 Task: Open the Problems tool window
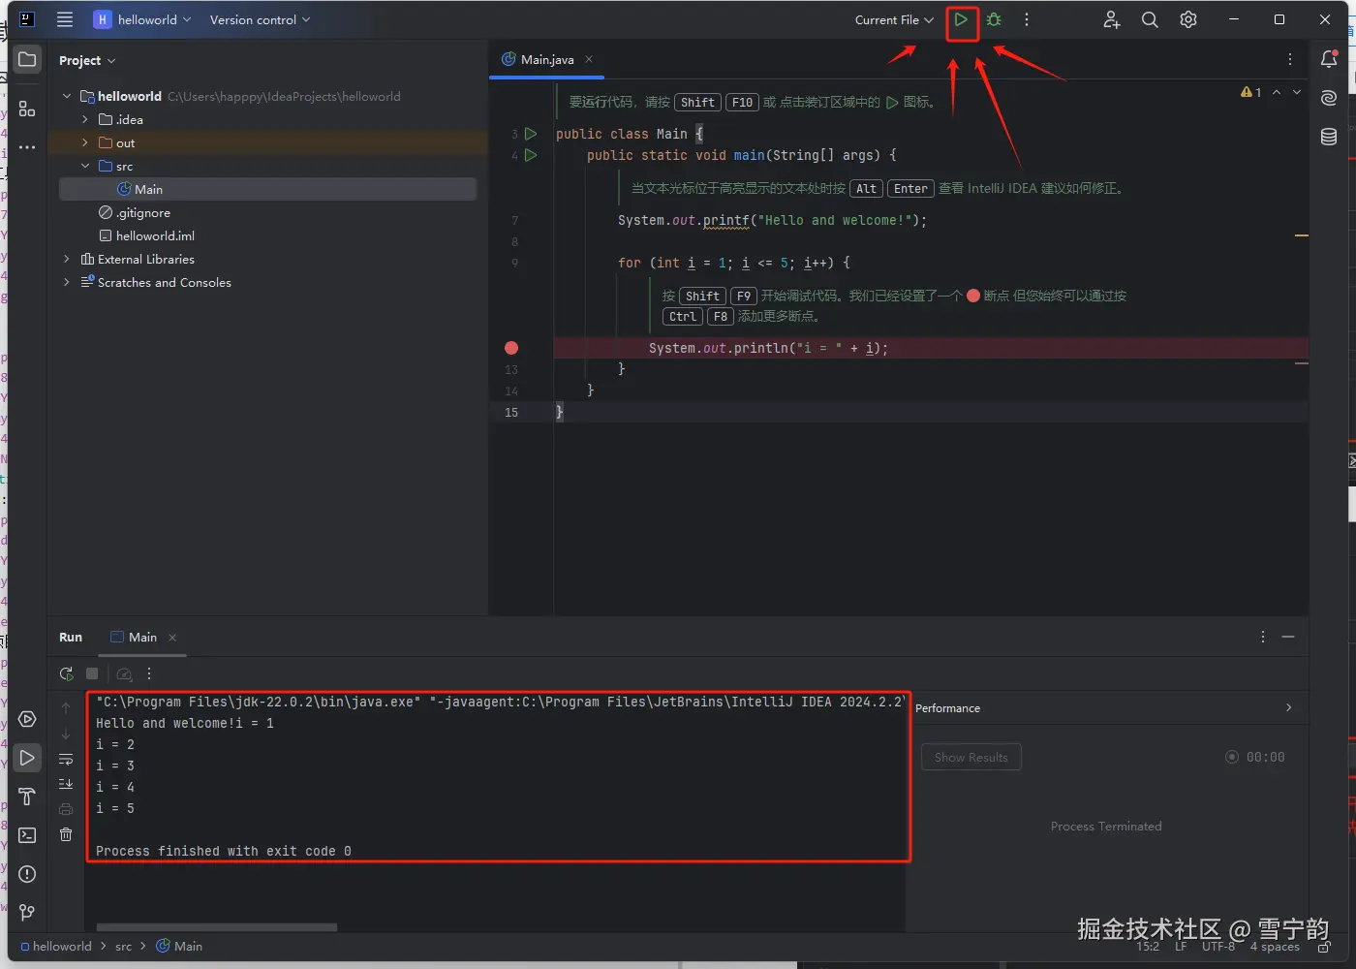pyautogui.click(x=27, y=874)
